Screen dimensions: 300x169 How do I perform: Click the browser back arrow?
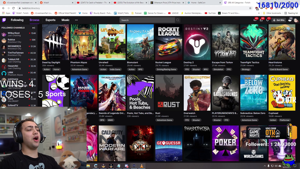pos(3,8)
